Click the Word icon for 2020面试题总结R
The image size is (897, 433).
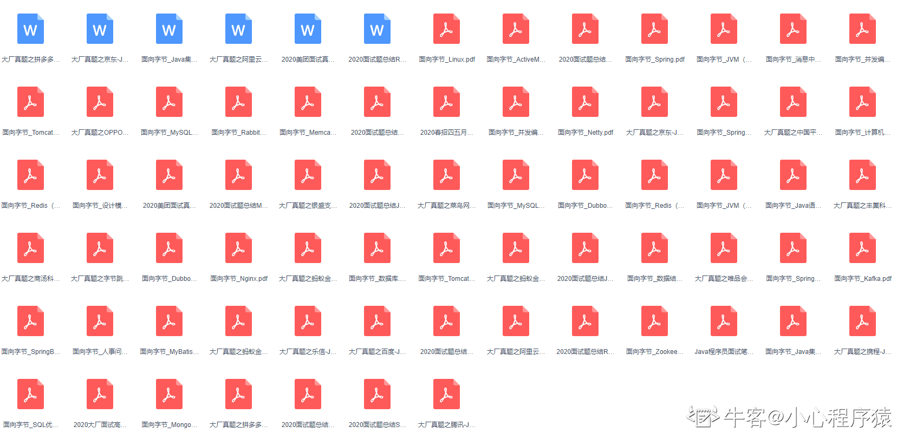point(377,29)
